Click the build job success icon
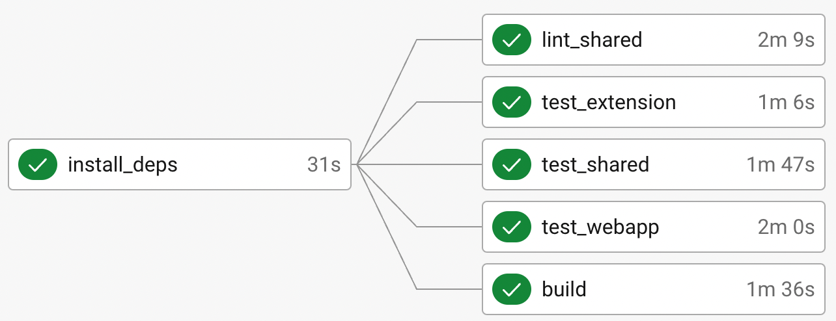This screenshot has height=321, width=836. point(512,289)
